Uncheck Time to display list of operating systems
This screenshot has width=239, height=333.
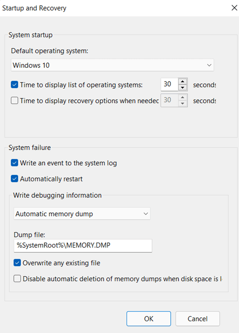pyautogui.click(x=15, y=85)
